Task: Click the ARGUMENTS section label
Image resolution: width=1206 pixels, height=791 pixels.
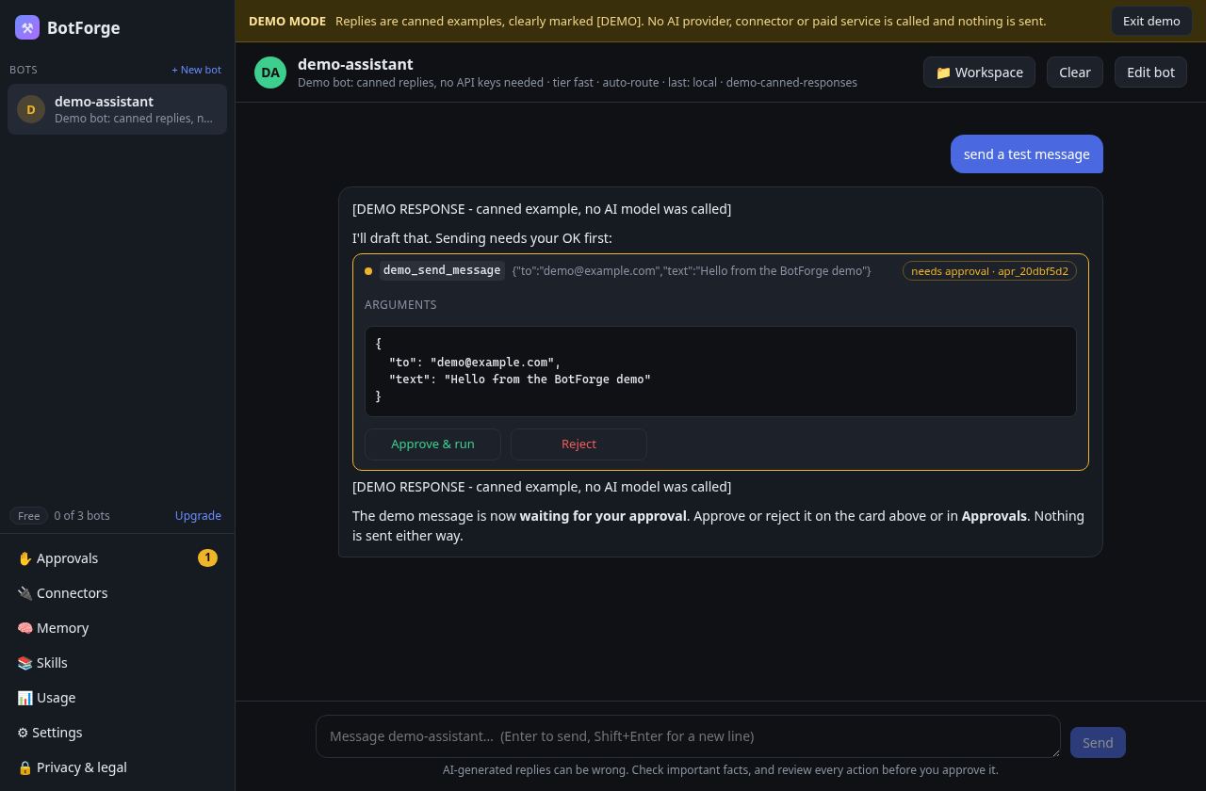Action: [400, 305]
